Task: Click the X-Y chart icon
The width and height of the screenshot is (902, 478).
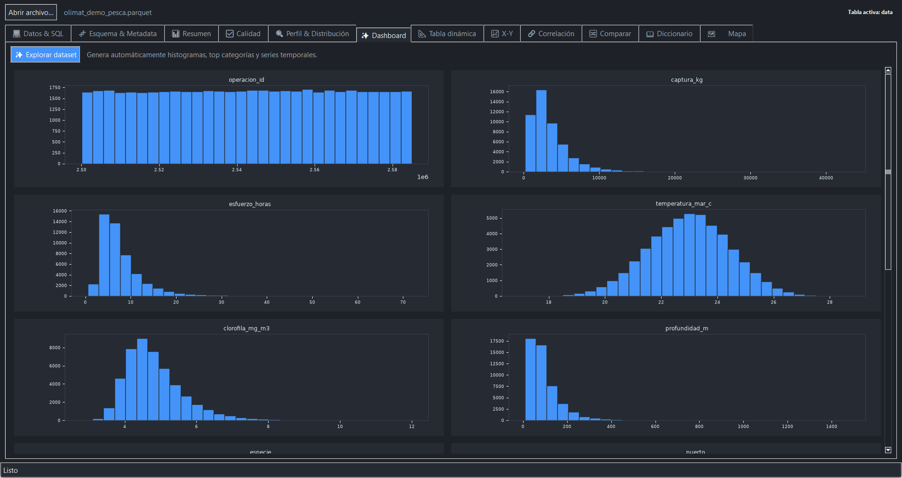Action: click(495, 34)
